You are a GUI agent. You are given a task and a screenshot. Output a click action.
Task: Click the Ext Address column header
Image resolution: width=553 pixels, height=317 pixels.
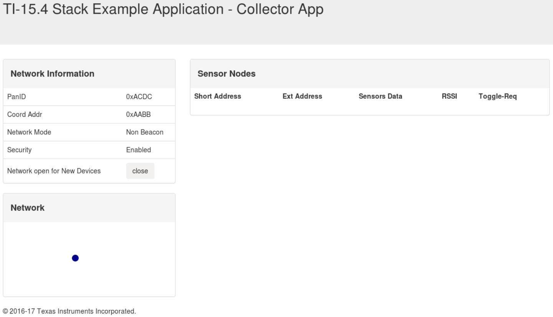click(x=302, y=96)
